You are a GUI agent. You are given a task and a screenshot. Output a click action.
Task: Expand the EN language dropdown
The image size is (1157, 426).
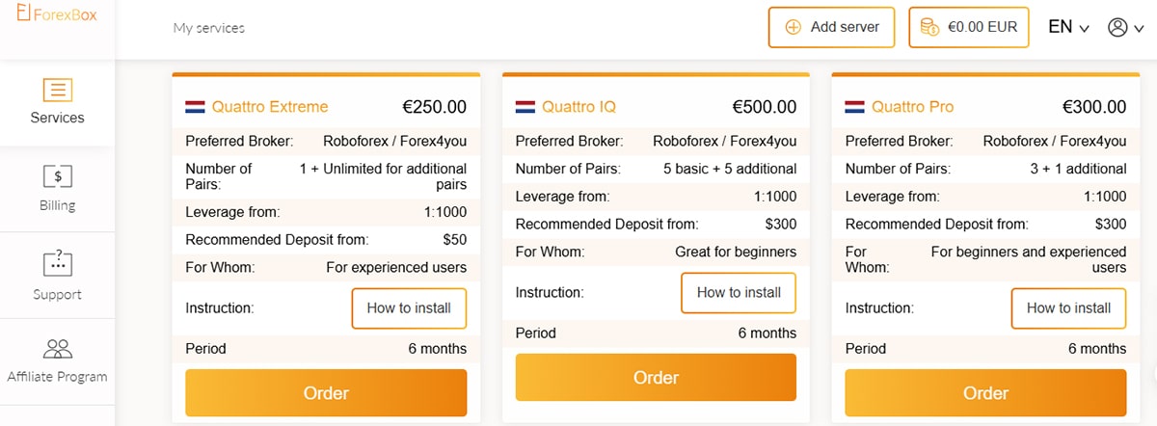point(1069,27)
